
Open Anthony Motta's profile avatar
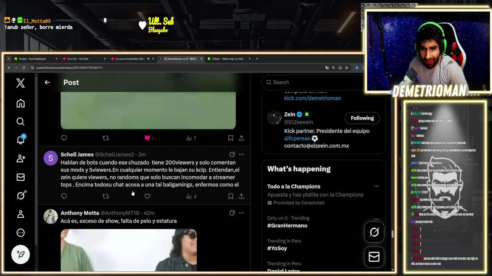[50, 216]
